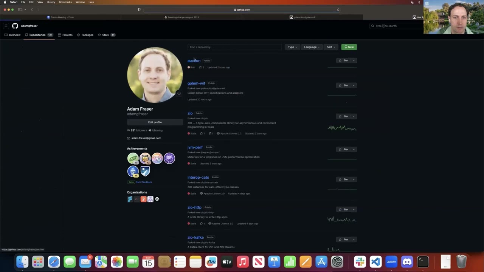Open the golem-wit repository link
Screen dimensions: 484x272
196,83
